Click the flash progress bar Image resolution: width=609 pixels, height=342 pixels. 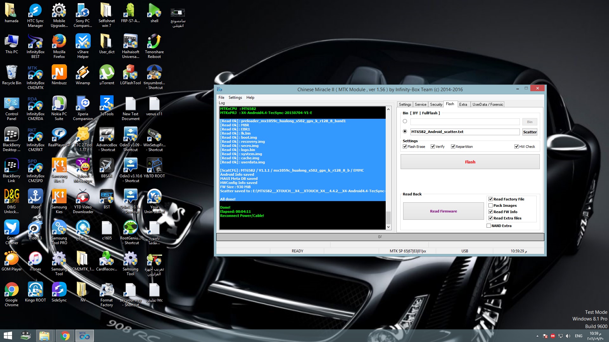(x=380, y=237)
